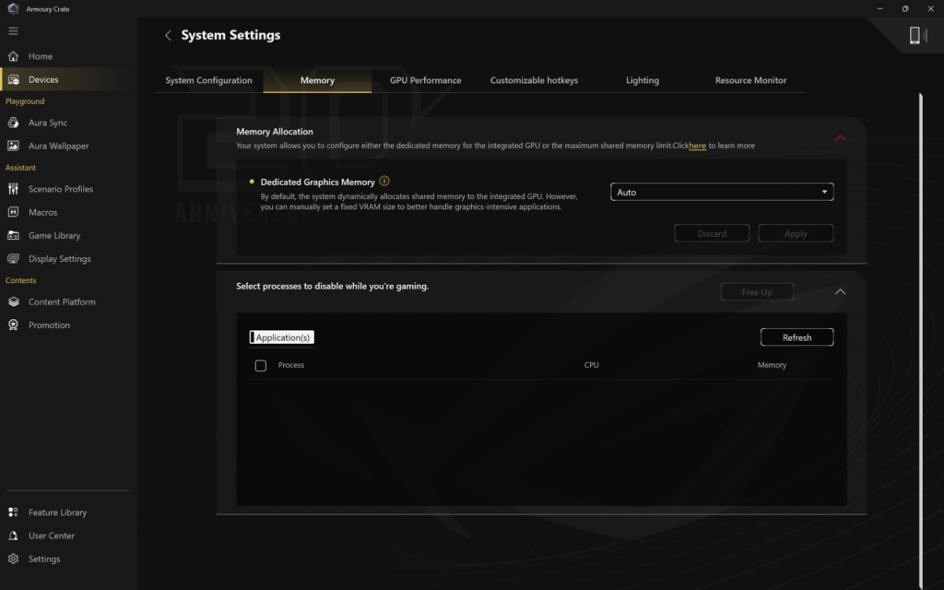Open Game Library icon
The height and width of the screenshot is (590, 944).
(x=13, y=235)
